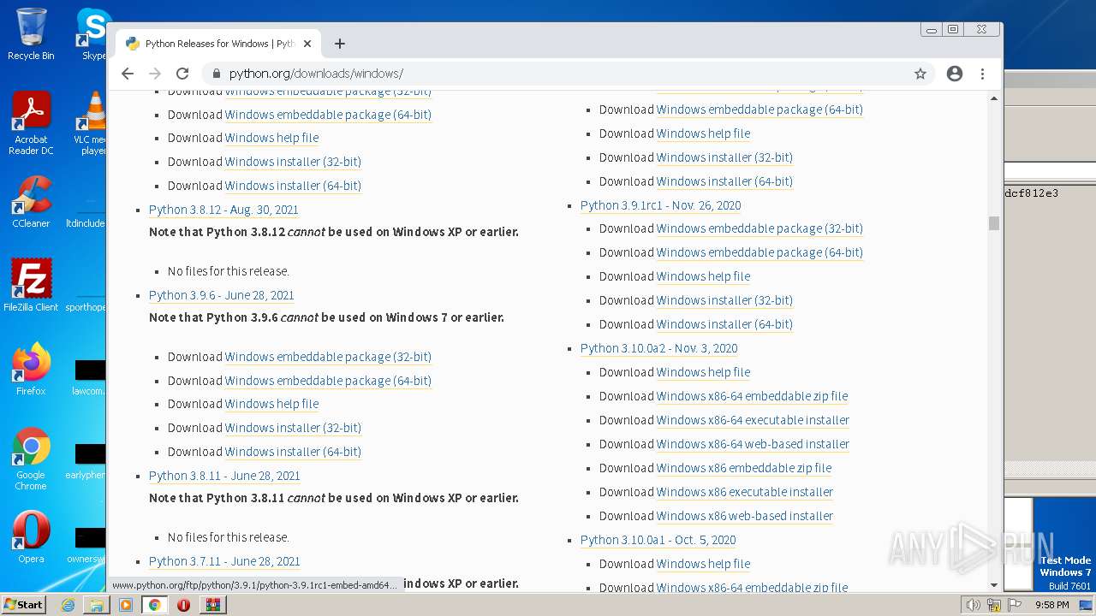This screenshot has width=1096, height=616.
Task: Reload the Python downloads page
Action: (x=182, y=74)
